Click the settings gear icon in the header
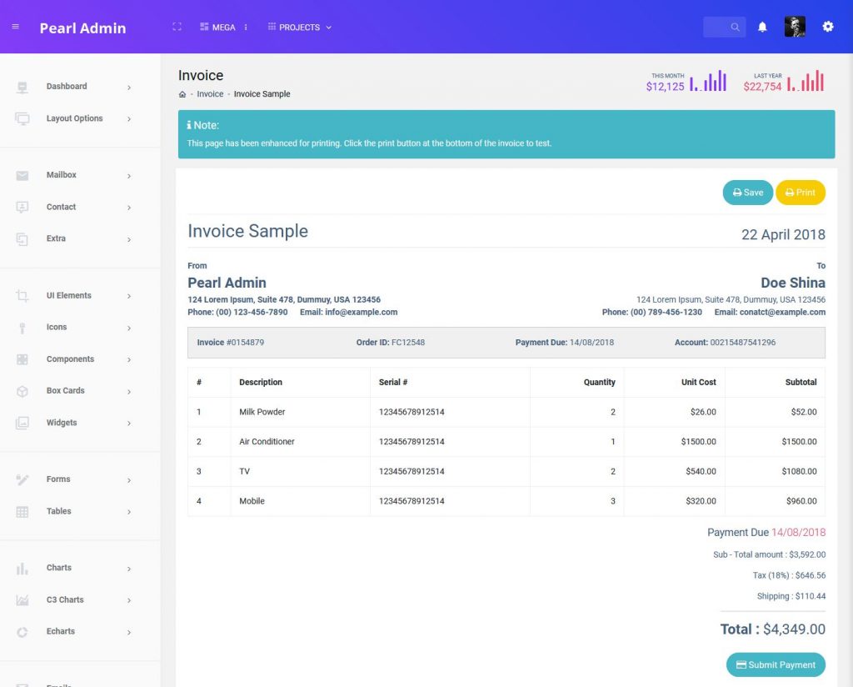The width and height of the screenshot is (853, 687). [x=828, y=27]
